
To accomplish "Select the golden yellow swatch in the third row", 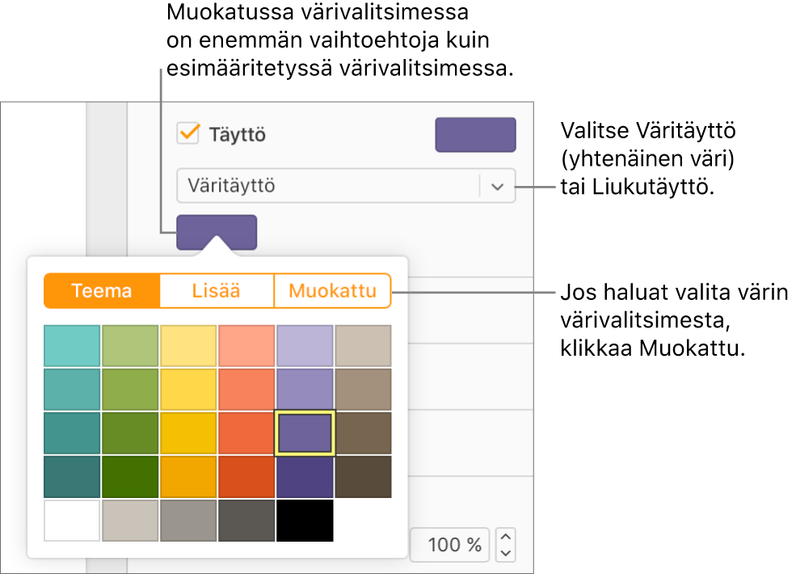I will pyautogui.click(x=188, y=433).
